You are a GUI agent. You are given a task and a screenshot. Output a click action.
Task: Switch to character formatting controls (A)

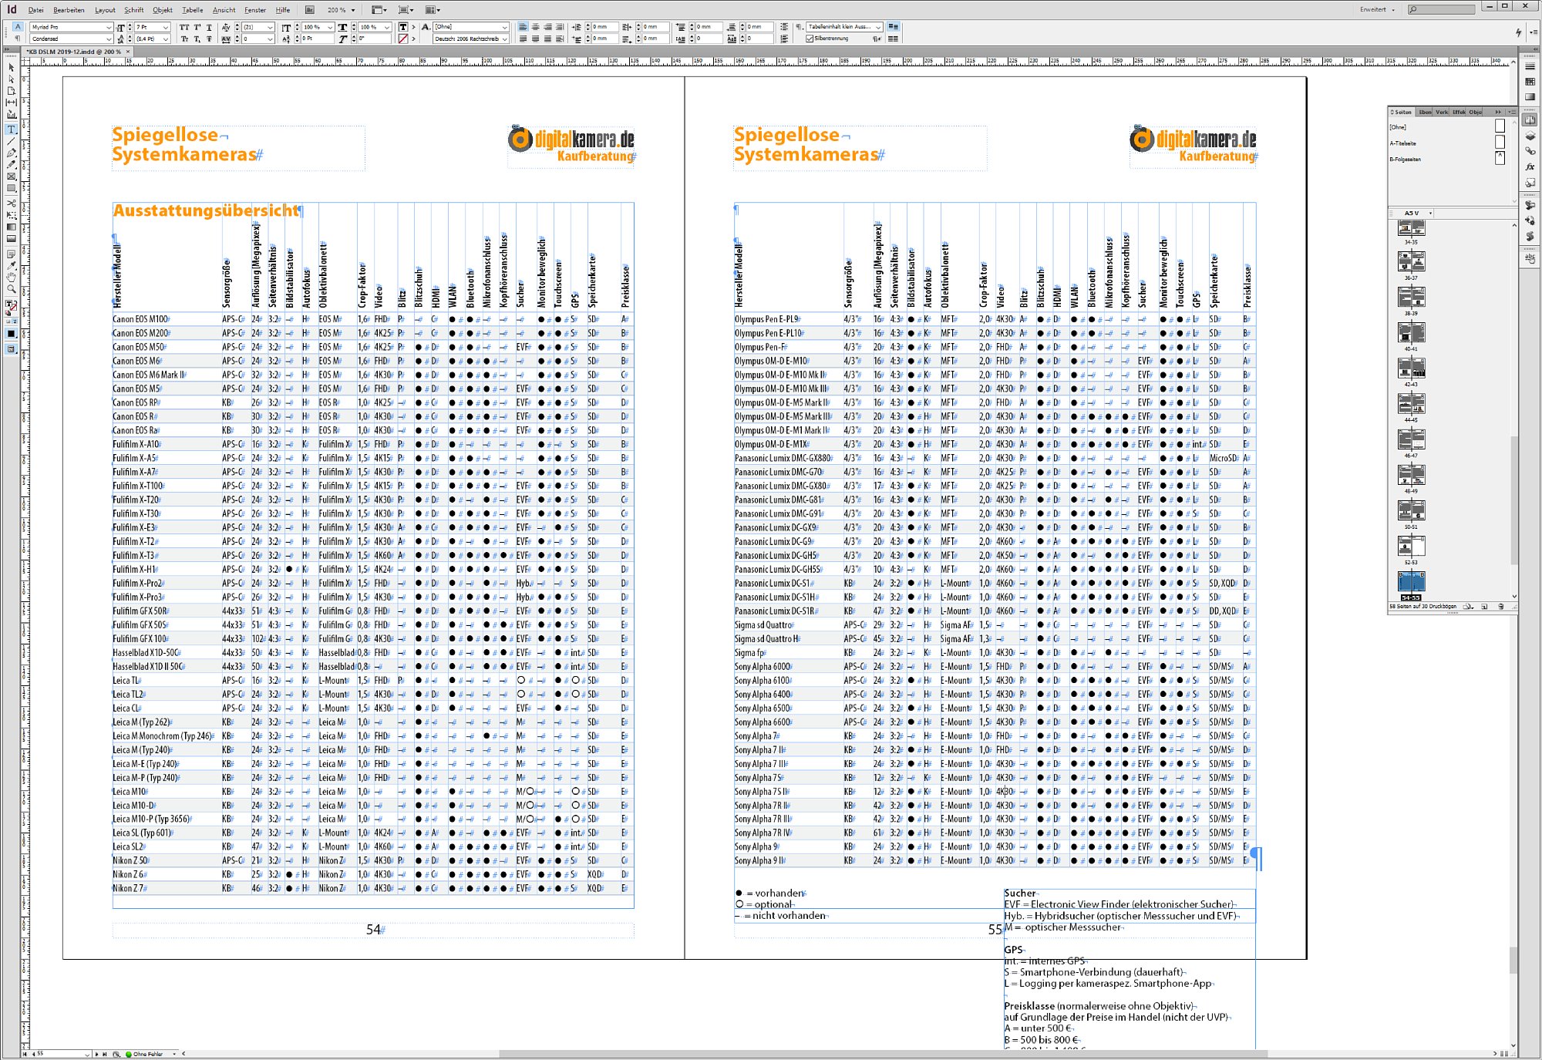point(18,27)
